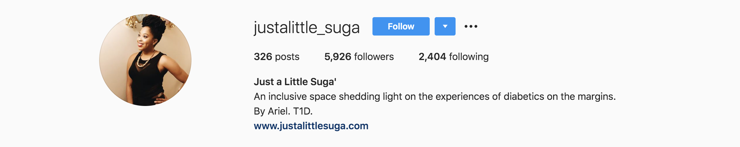Click the 326 posts number
Screen dimensions: 740x147
(263, 57)
